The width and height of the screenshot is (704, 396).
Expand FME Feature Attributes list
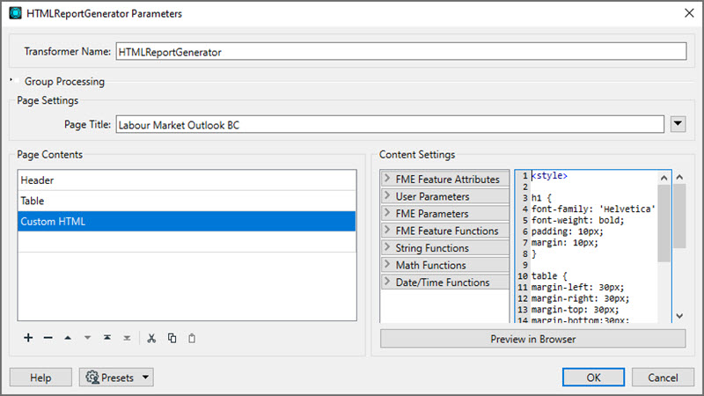click(445, 179)
